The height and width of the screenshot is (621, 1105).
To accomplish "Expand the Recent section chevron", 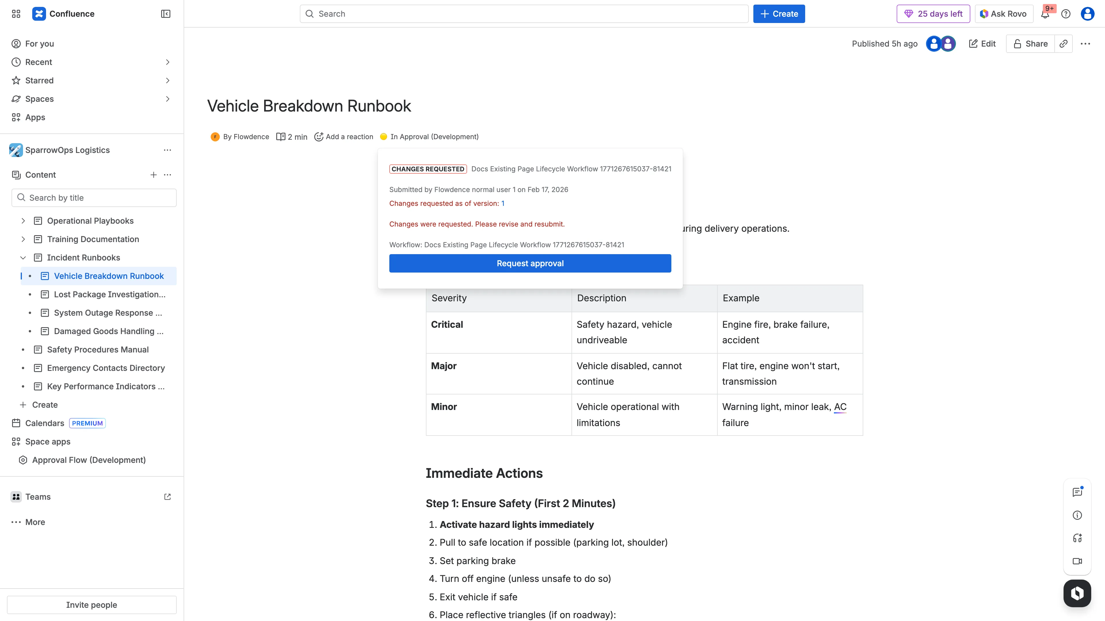I will pos(168,62).
